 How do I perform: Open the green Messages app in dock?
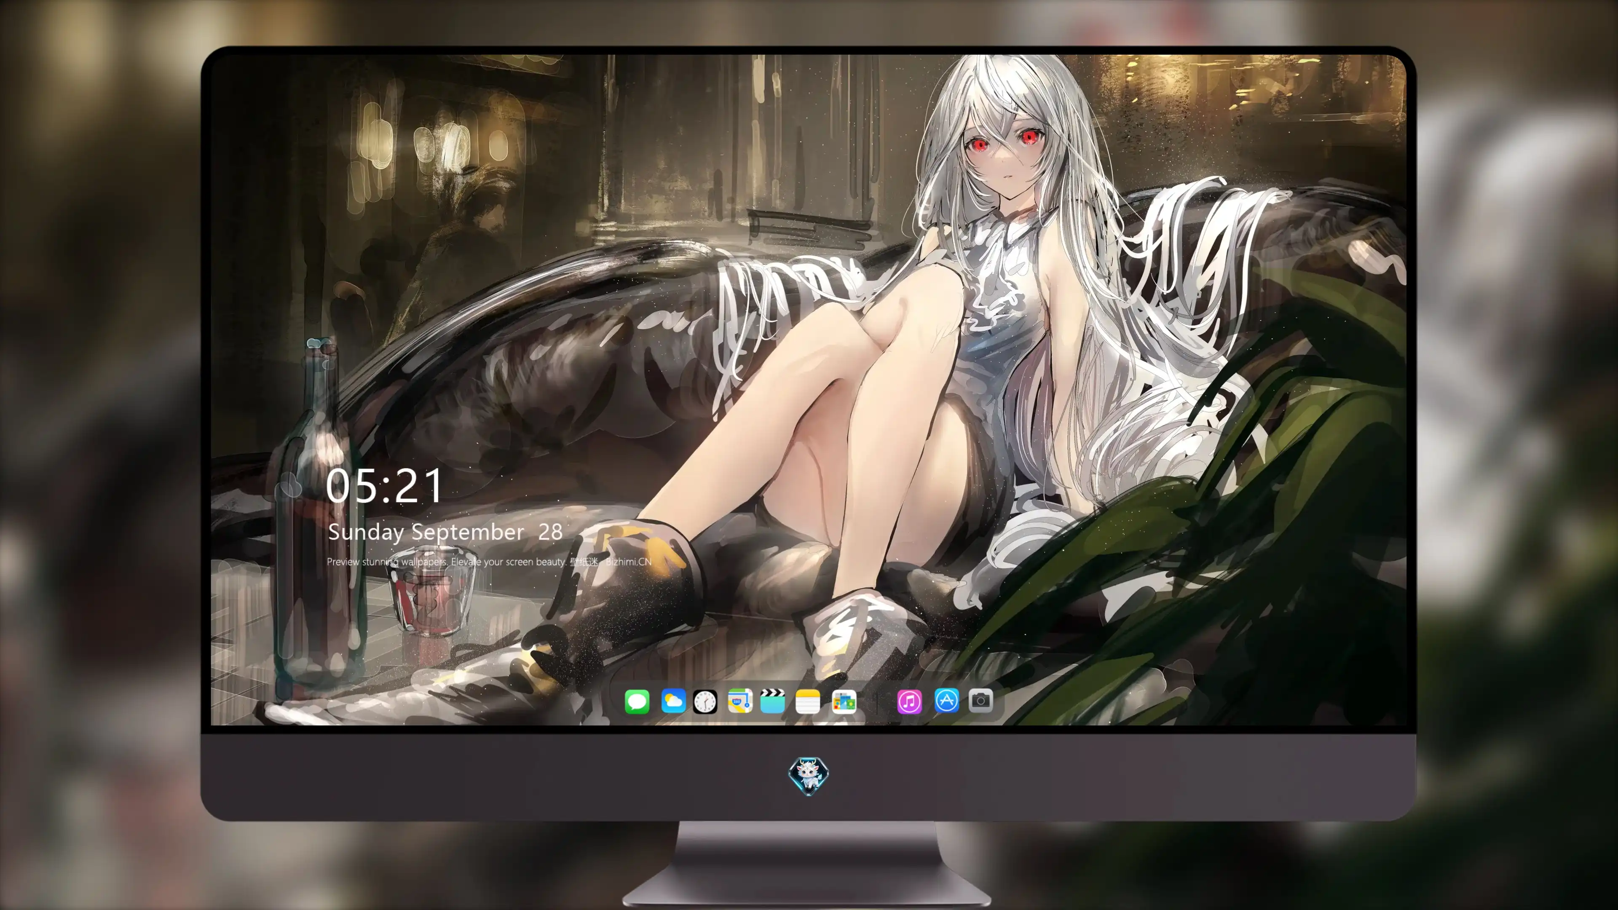coord(637,701)
